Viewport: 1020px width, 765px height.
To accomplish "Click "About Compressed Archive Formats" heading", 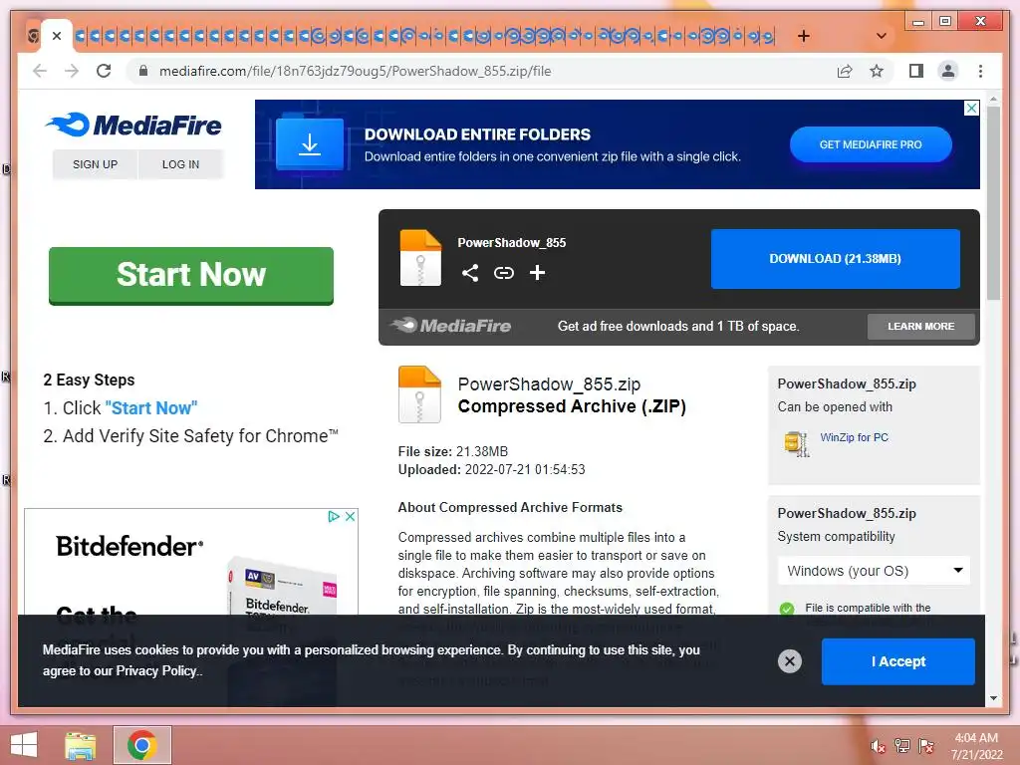I will [x=510, y=507].
